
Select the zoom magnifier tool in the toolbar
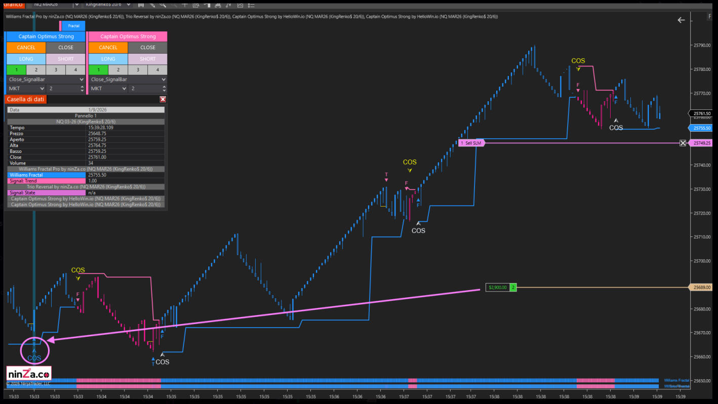162,5
